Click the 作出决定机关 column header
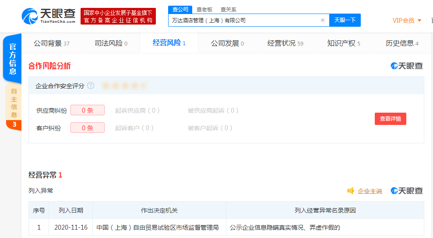The height and width of the screenshot is (238, 433). pyautogui.click(x=159, y=210)
